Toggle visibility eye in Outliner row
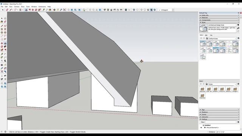 click(x=201, y=128)
